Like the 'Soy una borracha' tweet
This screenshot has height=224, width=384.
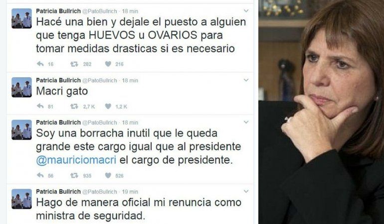pyautogui.click(x=108, y=175)
